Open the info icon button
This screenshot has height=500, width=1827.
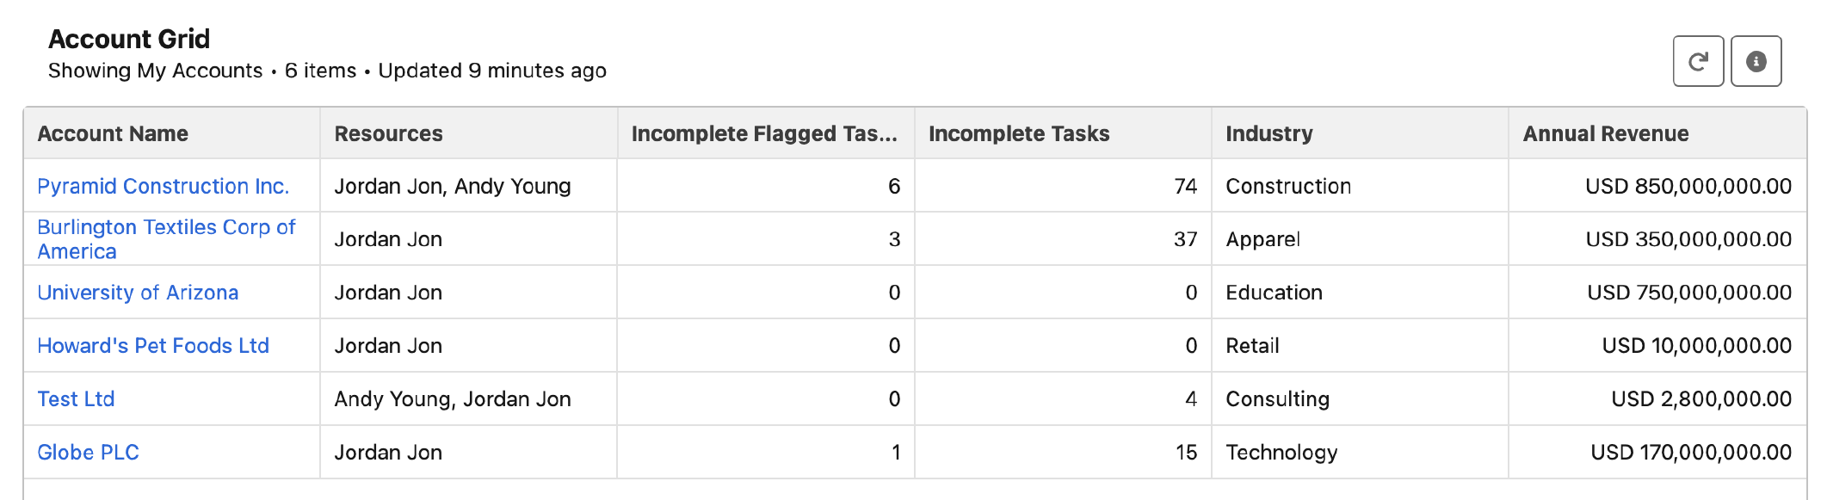1756,61
